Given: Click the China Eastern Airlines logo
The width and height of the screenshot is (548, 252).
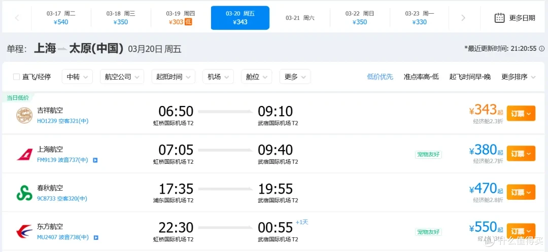Looking at the screenshot, I should pyautogui.click(x=24, y=232).
